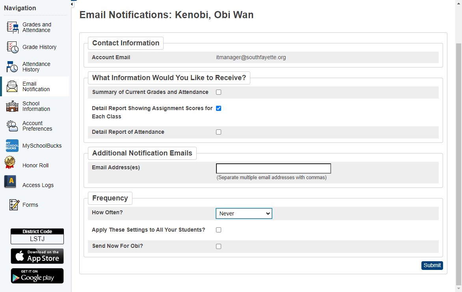The image size is (462, 292).
Task: Click the Account Preferences gear icon
Action: [x=12, y=126]
